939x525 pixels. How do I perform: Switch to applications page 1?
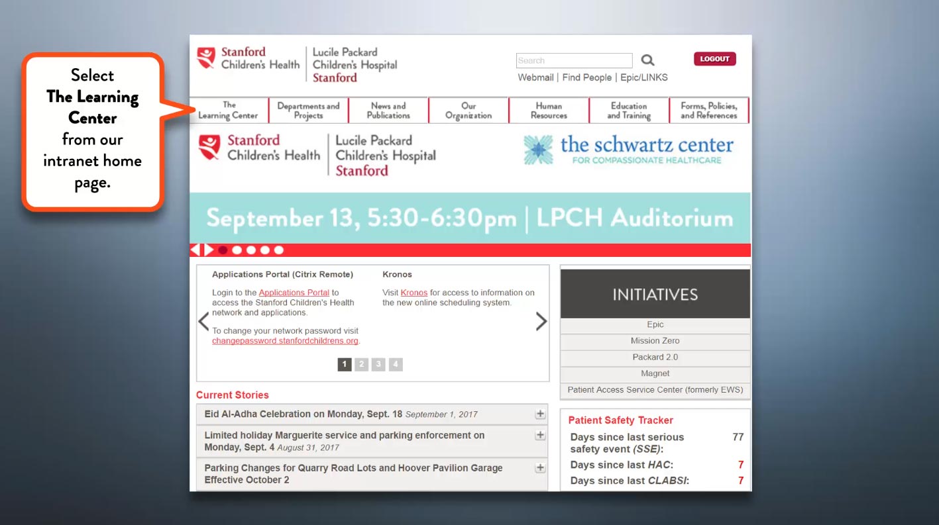tap(345, 364)
